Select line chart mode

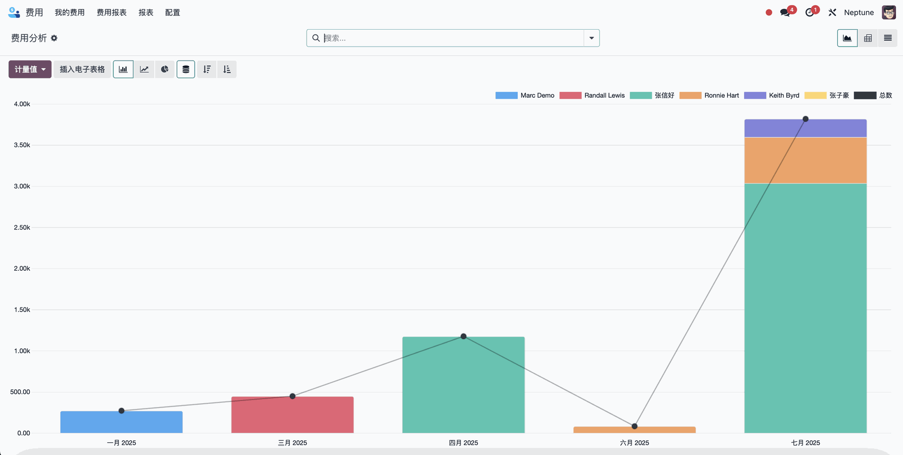click(x=144, y=69)
